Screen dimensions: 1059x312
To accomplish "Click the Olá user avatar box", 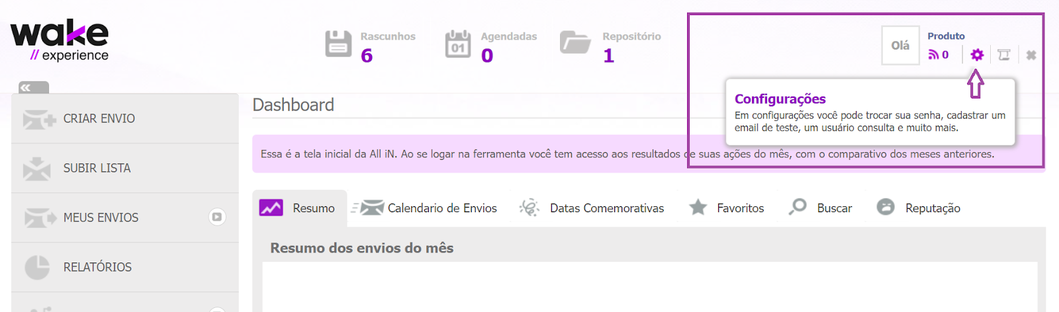I will coord(900,46).
